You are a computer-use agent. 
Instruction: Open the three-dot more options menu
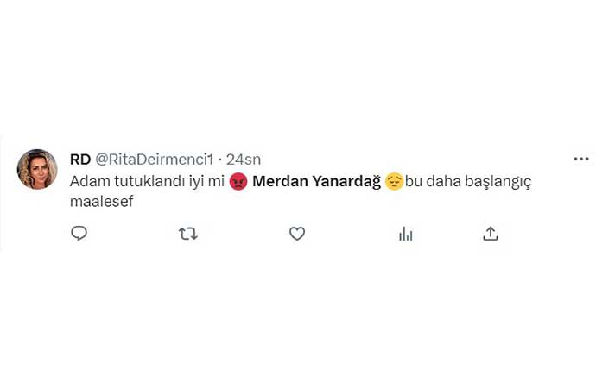(x=581, y=159)
